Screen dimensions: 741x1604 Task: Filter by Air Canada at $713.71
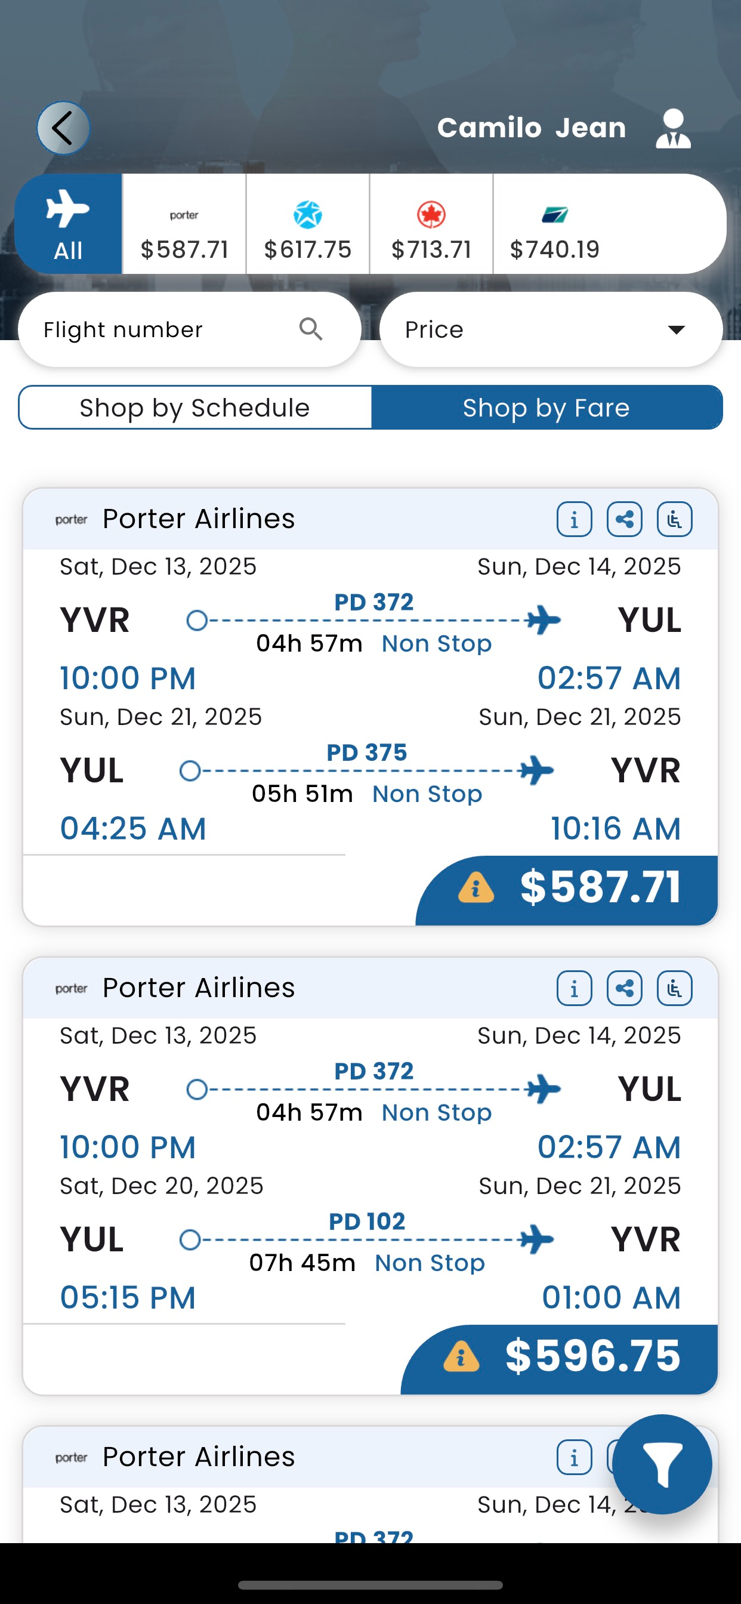point(431,224)
